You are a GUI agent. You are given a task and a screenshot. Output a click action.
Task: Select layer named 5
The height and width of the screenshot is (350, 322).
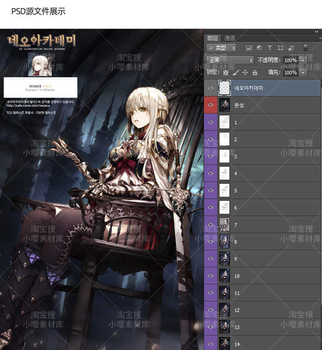(x=236, y=190)
